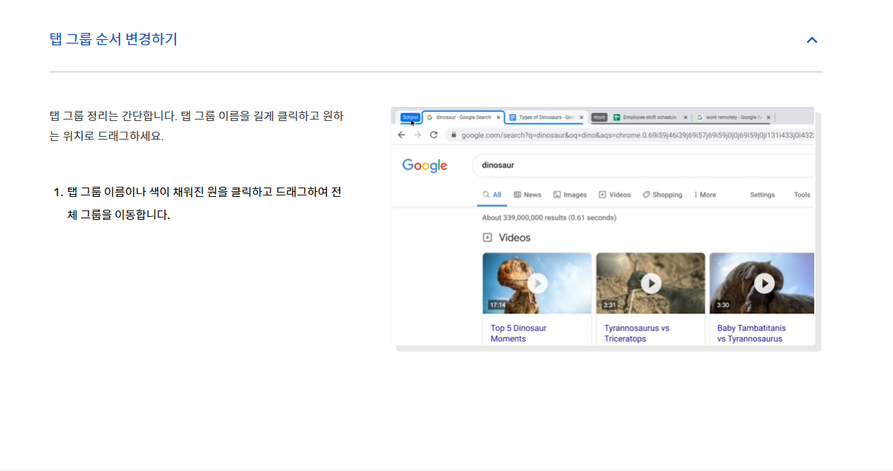Click the lock icon in address bar
893x471 pixels.
coord(453,135)
